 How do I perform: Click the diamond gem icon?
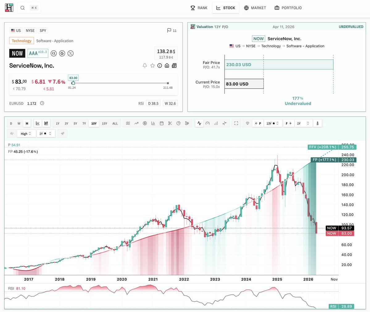point(247,123)
